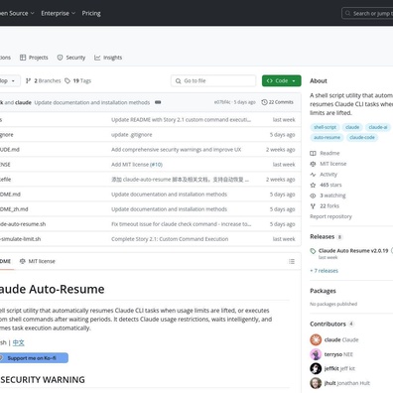The image size is (393, 393).
Task: Click the license scale icon in README tabs
Action: click(x=23, y=261)
